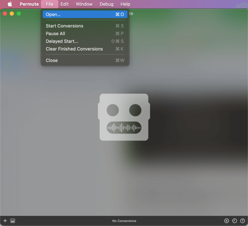Minimize window with the yellow button

[12, 14]
